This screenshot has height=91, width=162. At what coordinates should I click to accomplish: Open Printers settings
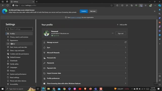pos(19,71)
